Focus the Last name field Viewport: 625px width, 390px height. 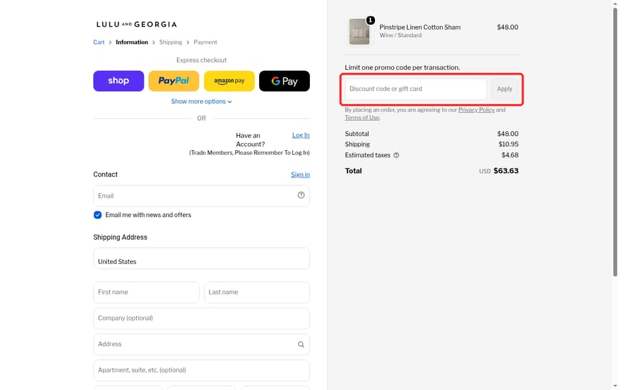(257, 292)
